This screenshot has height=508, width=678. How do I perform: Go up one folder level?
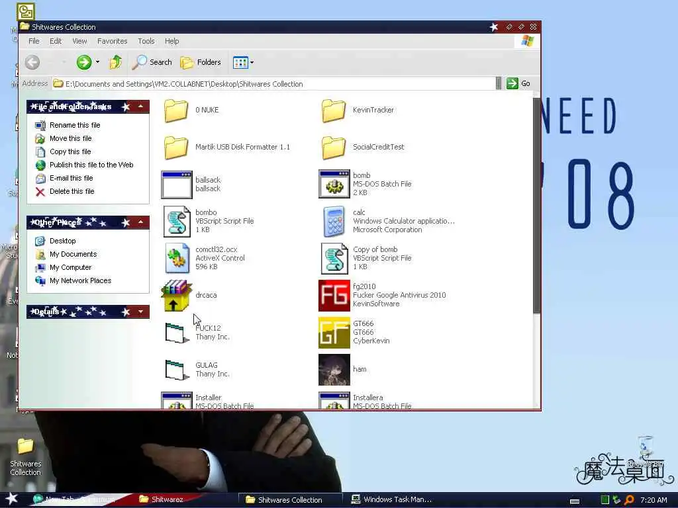tap(115, 62)
